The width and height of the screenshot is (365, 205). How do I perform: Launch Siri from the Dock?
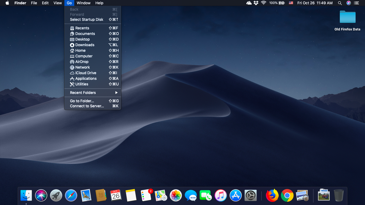click(x=41, y=196)
